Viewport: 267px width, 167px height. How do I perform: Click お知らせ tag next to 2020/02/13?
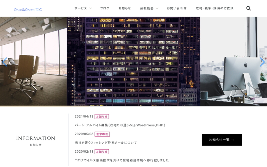point(102,152)
